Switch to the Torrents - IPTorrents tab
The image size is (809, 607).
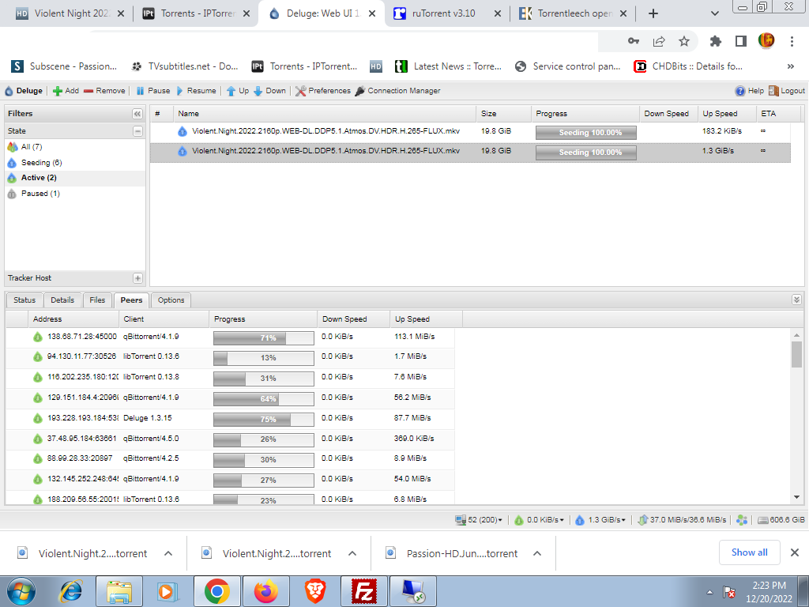tap(196, 13)
